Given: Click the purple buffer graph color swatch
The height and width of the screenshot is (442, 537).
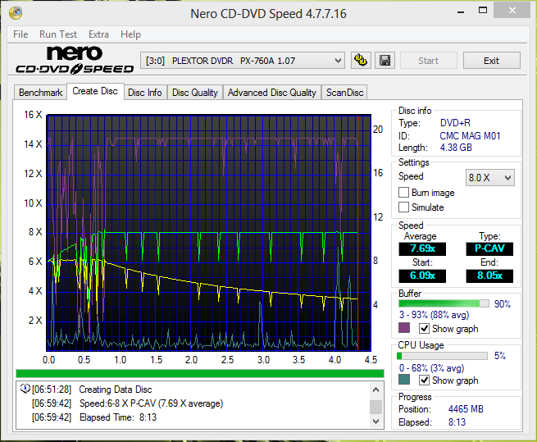Looking at the screenshot, I should tap(404, 328).
